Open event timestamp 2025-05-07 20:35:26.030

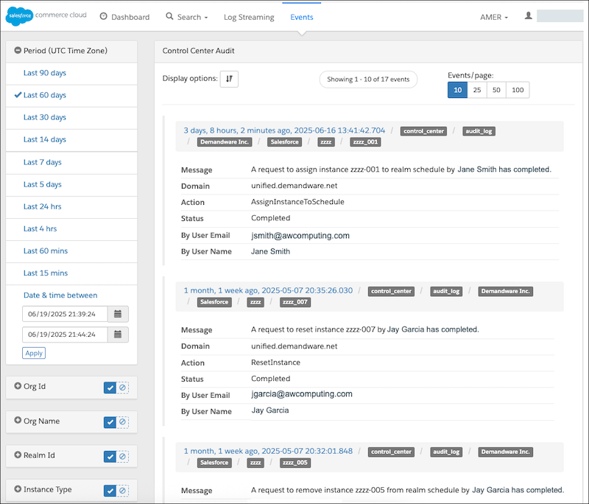[268, 290]
